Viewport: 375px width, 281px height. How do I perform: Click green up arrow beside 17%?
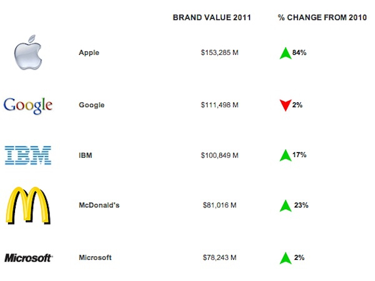[286, 155]
